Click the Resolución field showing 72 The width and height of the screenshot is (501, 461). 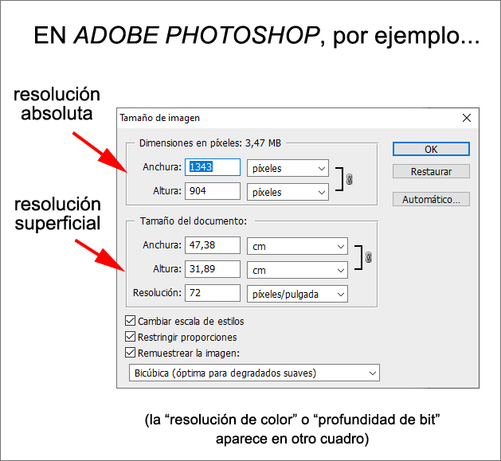tap(212, 293)
